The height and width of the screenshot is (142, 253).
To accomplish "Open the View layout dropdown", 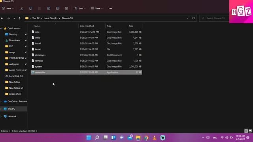I will coord(96,8).
